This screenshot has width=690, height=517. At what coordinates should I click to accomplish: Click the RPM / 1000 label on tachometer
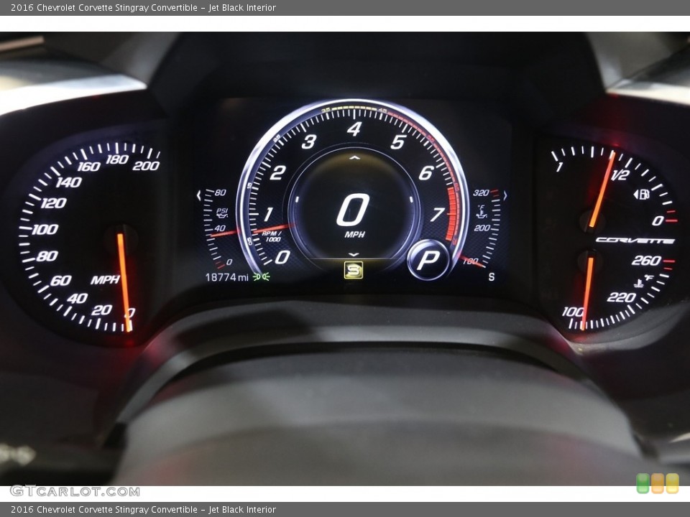coord(272,236)
